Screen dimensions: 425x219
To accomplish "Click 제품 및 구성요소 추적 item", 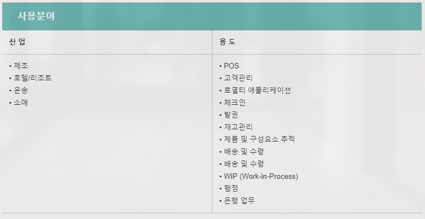I will tap(259, 139).
